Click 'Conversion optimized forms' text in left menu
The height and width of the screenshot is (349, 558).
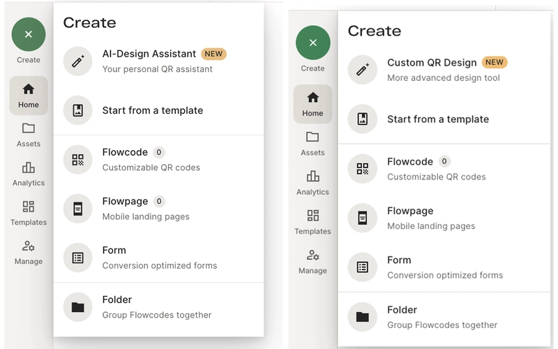pos(160,266)
